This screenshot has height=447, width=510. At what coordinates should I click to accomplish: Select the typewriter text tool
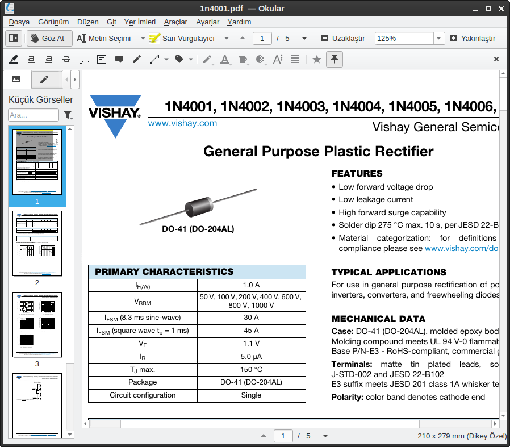pos(84,59)
